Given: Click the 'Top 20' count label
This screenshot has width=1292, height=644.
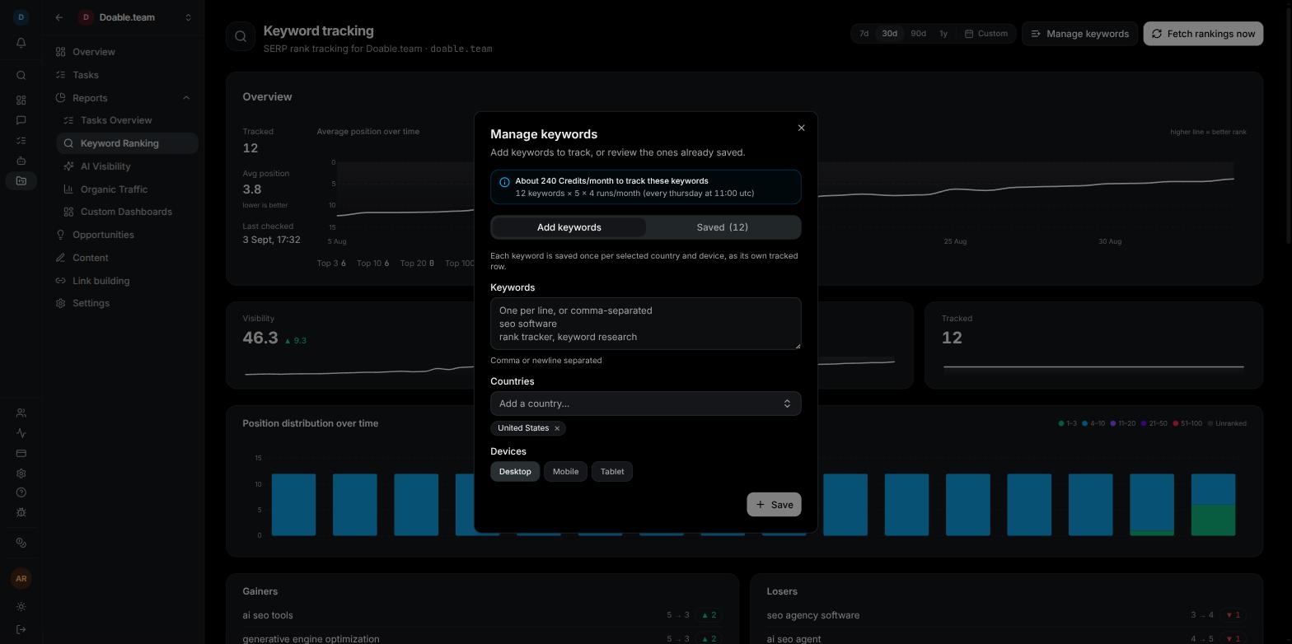Looking at the screenshot, I should click(x=417, y=264).
